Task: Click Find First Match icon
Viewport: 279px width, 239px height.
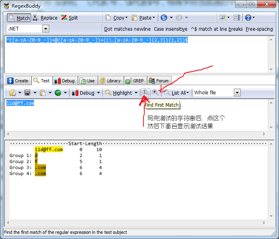Action: pos(146,93)
